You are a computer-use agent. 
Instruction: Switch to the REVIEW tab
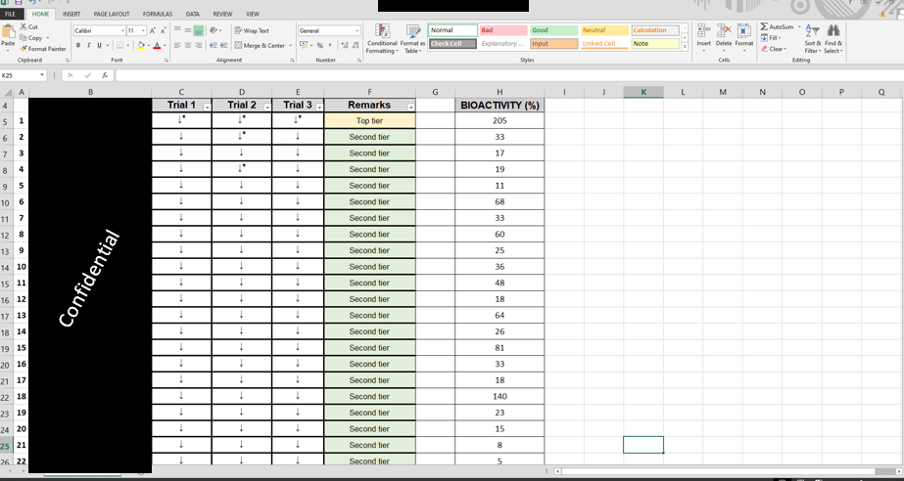222,14
